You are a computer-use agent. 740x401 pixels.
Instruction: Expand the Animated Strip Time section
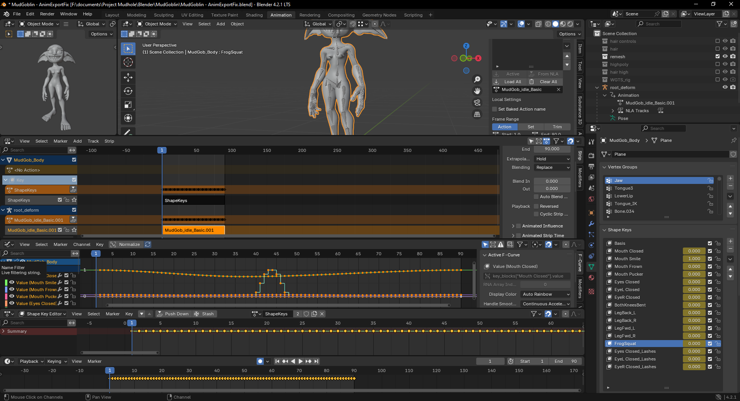click(513, 236)
